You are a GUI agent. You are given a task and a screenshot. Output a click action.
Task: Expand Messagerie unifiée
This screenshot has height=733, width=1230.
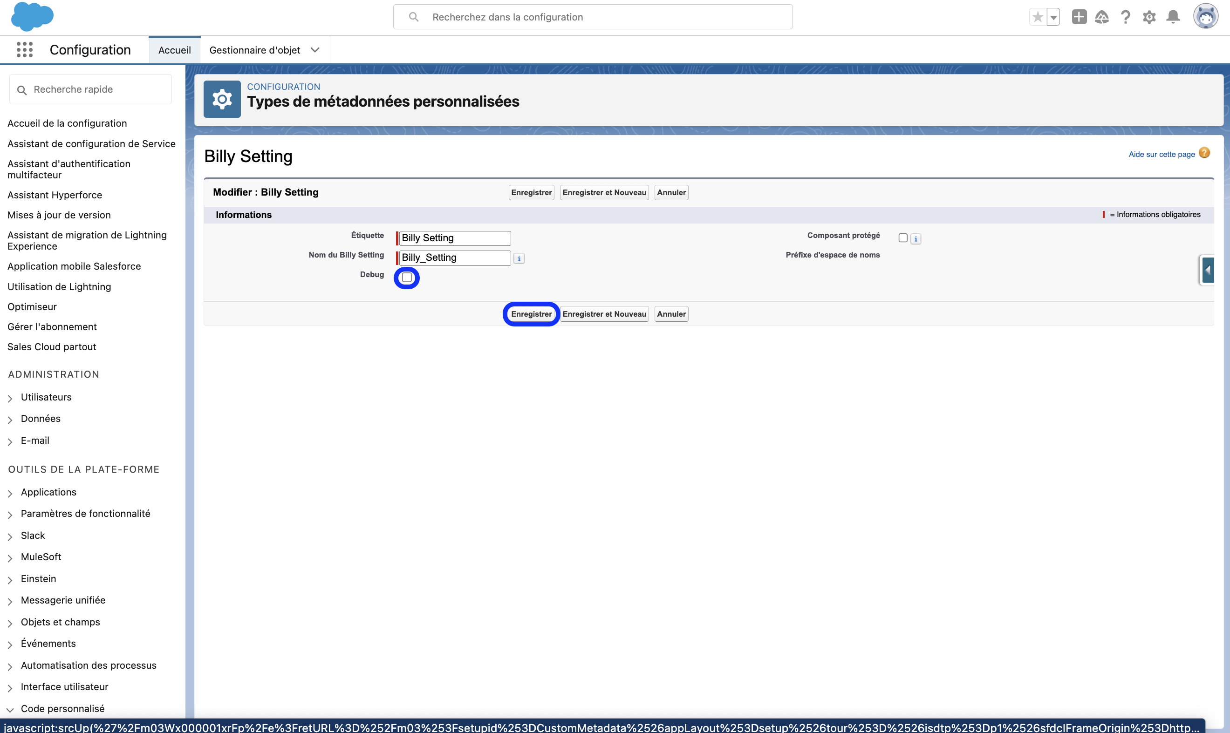pyautogui.click(x=10, y=601)
